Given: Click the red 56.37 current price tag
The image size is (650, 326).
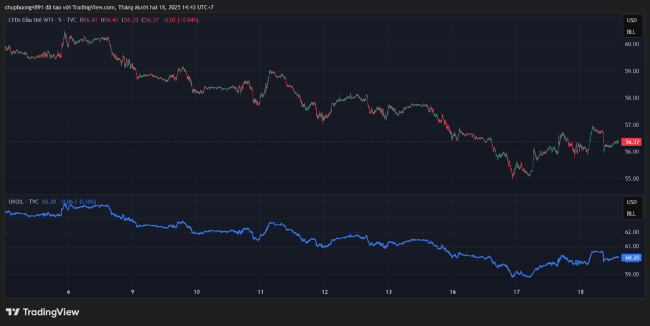Looking at the screenshot, I should 631,142.
